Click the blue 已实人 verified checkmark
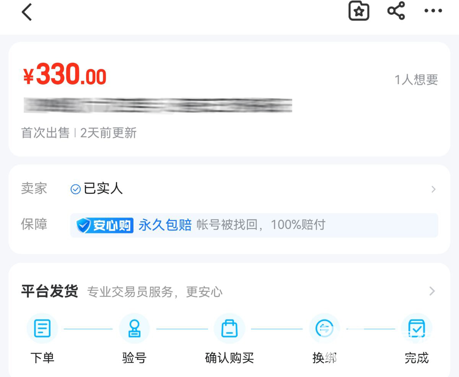459x377 pixels. click(76, 189)
